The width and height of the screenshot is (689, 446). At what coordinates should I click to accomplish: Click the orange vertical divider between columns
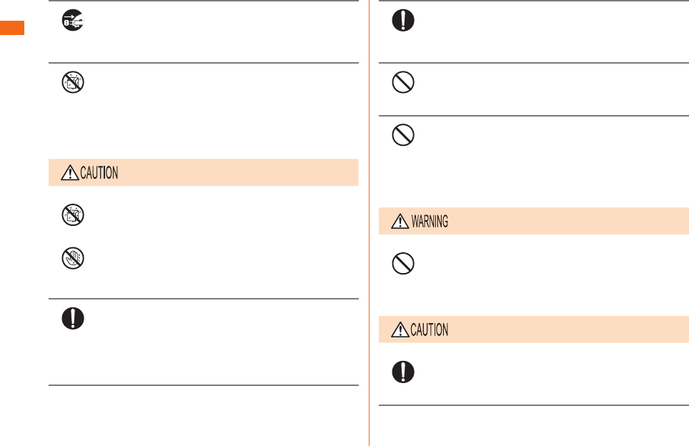pyautogui.click(x=369, y=223)
